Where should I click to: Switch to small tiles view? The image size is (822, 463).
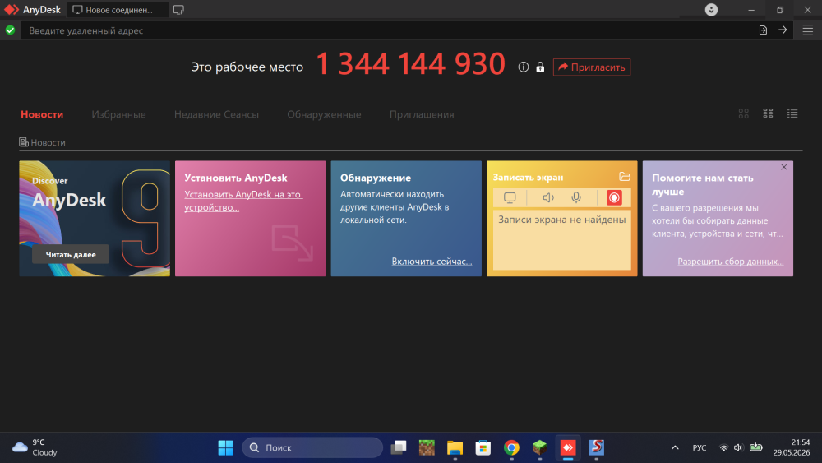(x=768, y=113)
